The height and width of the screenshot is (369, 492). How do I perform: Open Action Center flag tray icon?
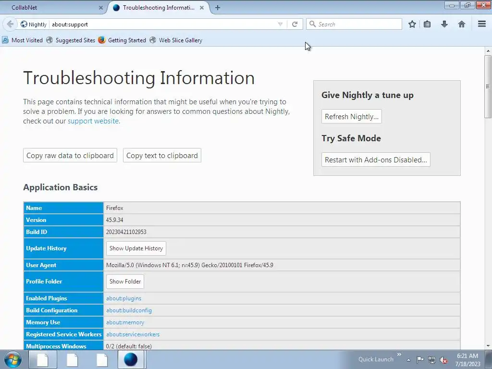tap(420, 359)
